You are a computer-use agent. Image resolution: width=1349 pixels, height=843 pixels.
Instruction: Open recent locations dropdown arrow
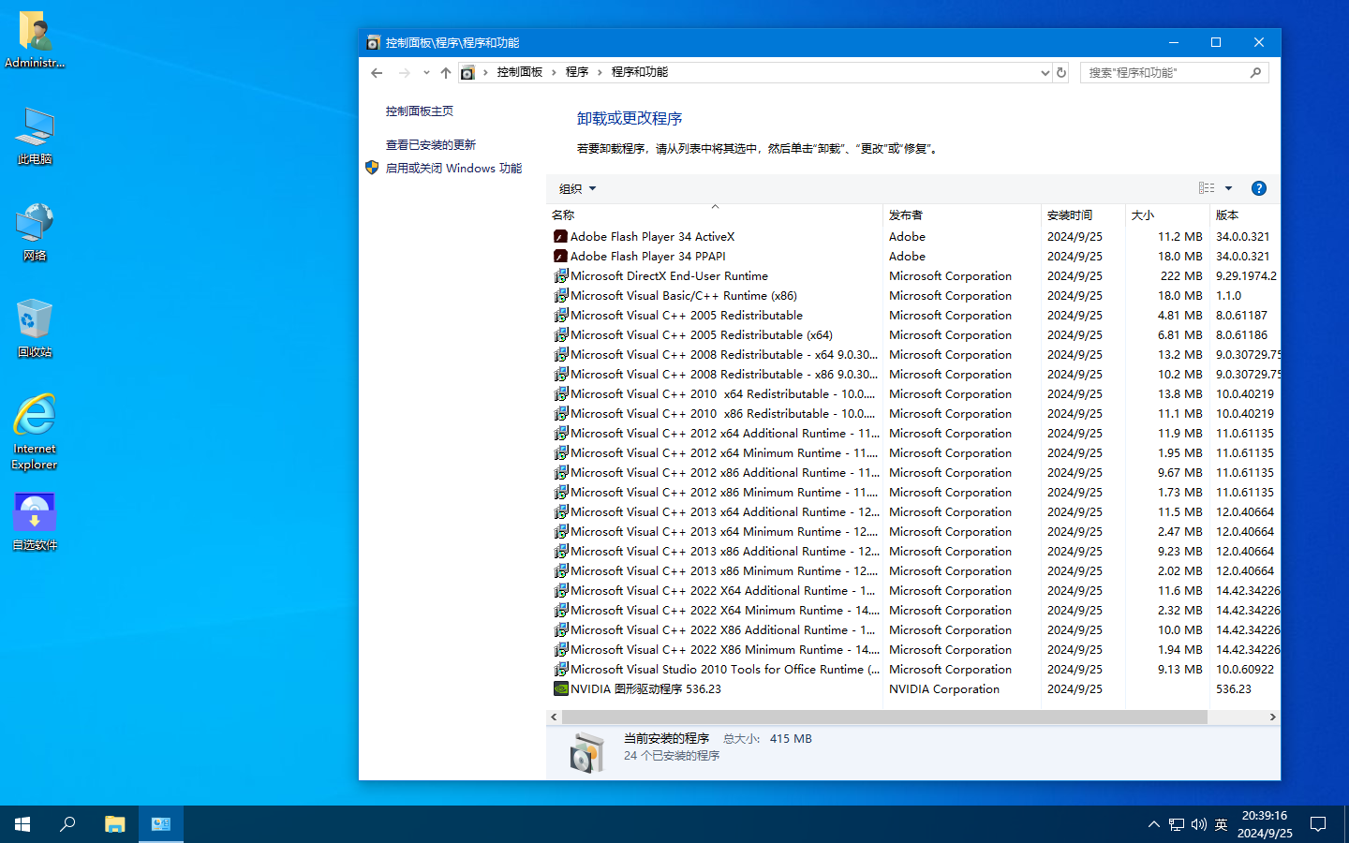[426, 72]
